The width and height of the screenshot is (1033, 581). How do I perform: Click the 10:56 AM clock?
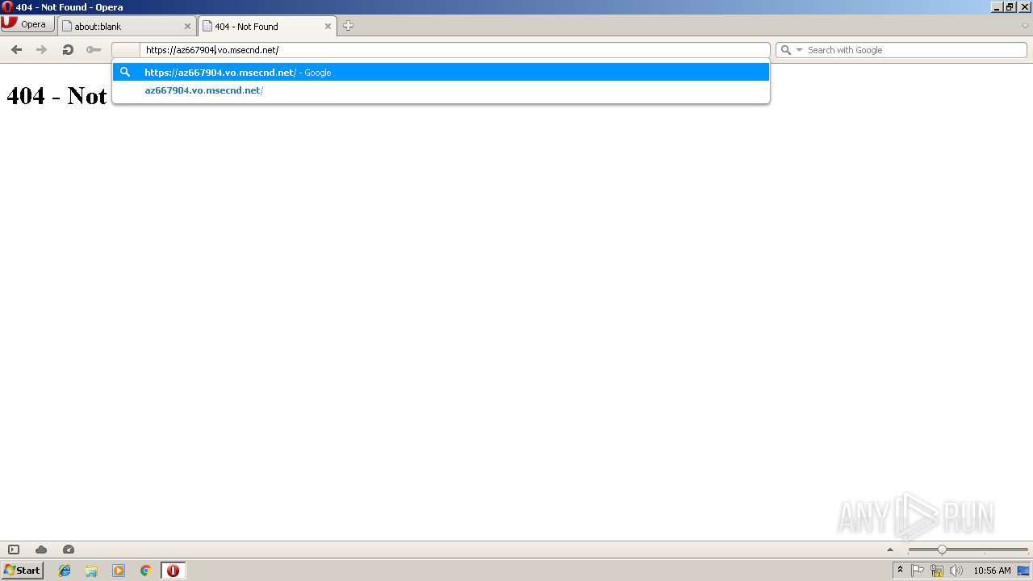click(x=992, y=571)
